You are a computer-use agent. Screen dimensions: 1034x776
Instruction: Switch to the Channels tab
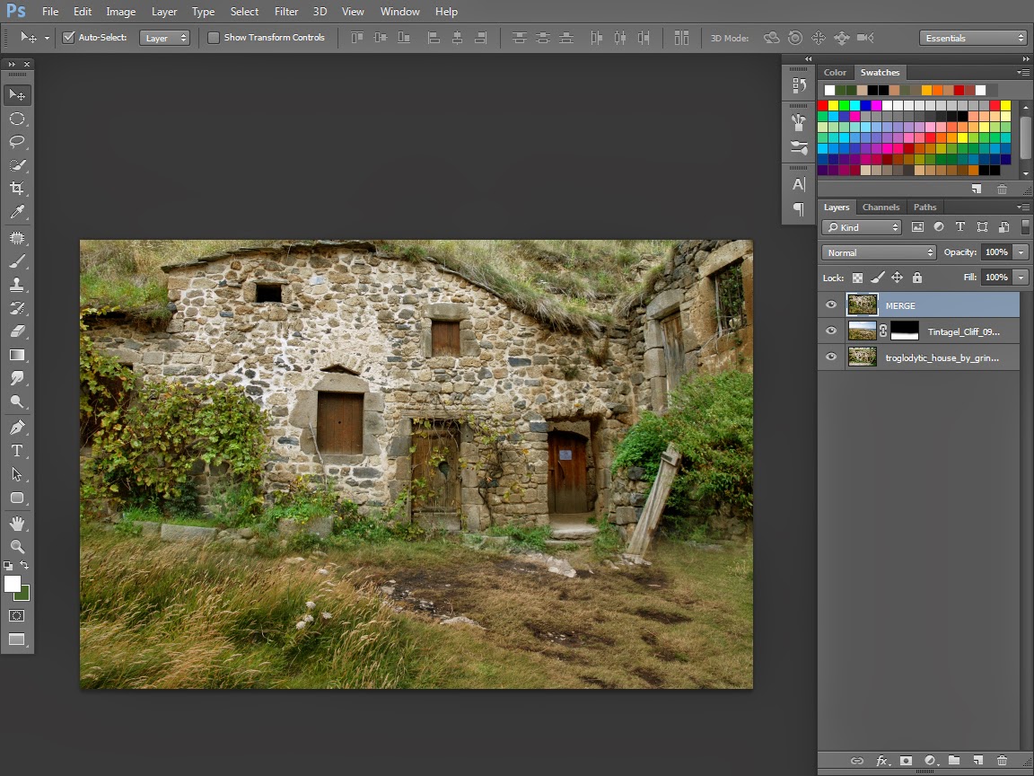(881, 207)
